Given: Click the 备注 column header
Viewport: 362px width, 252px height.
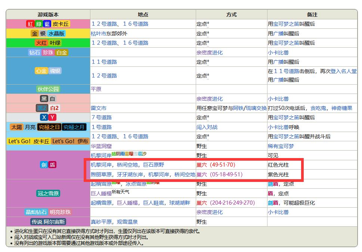Looking at the screenshot, I should (312, 15).
